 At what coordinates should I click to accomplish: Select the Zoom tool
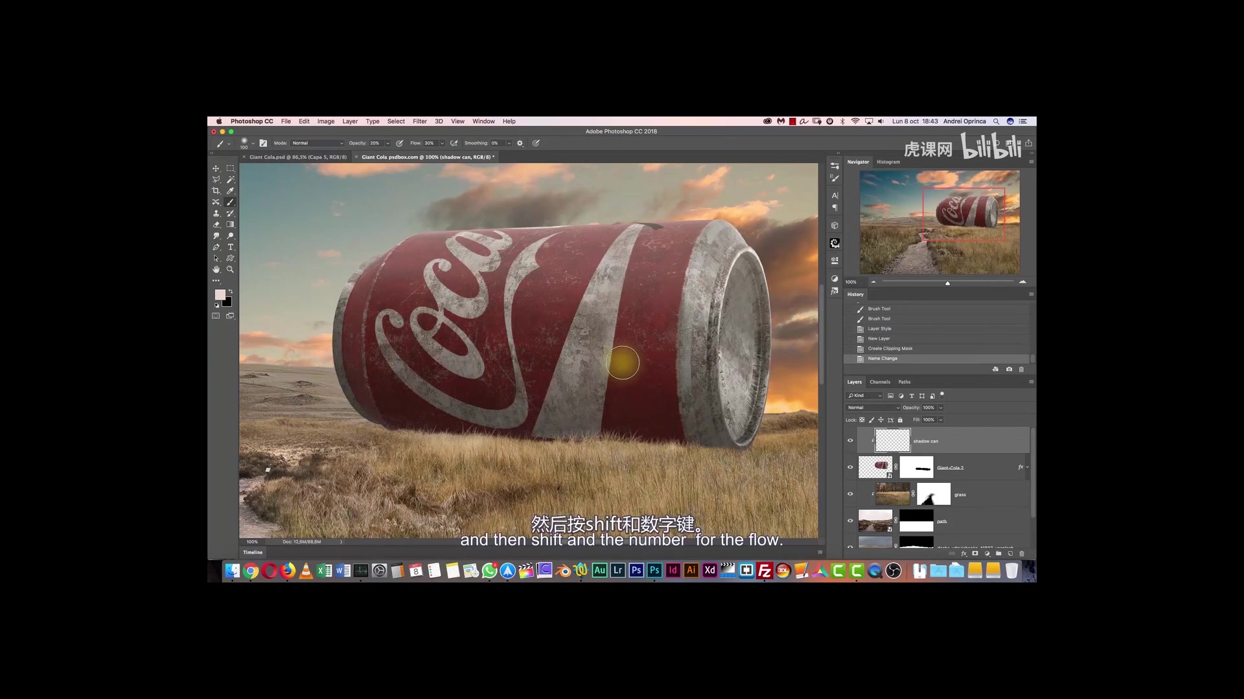[x=230, y=269]
